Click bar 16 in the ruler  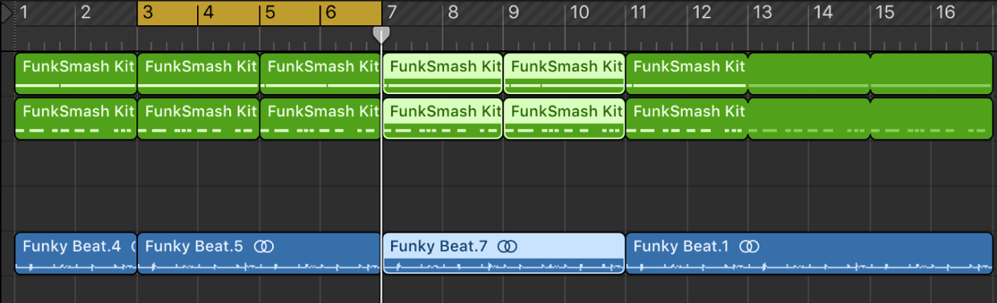[x=946, y=12]
